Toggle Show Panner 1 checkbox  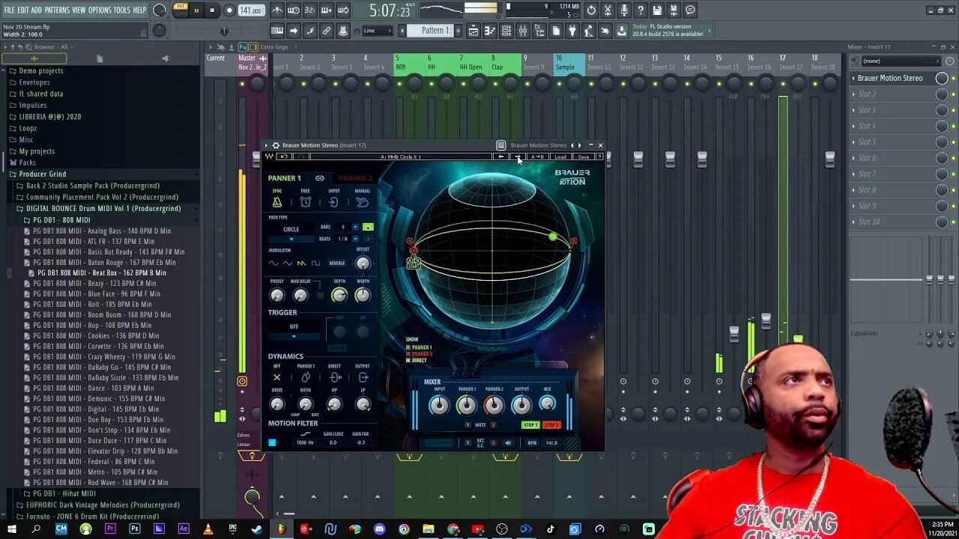click(x=408, y=347)
